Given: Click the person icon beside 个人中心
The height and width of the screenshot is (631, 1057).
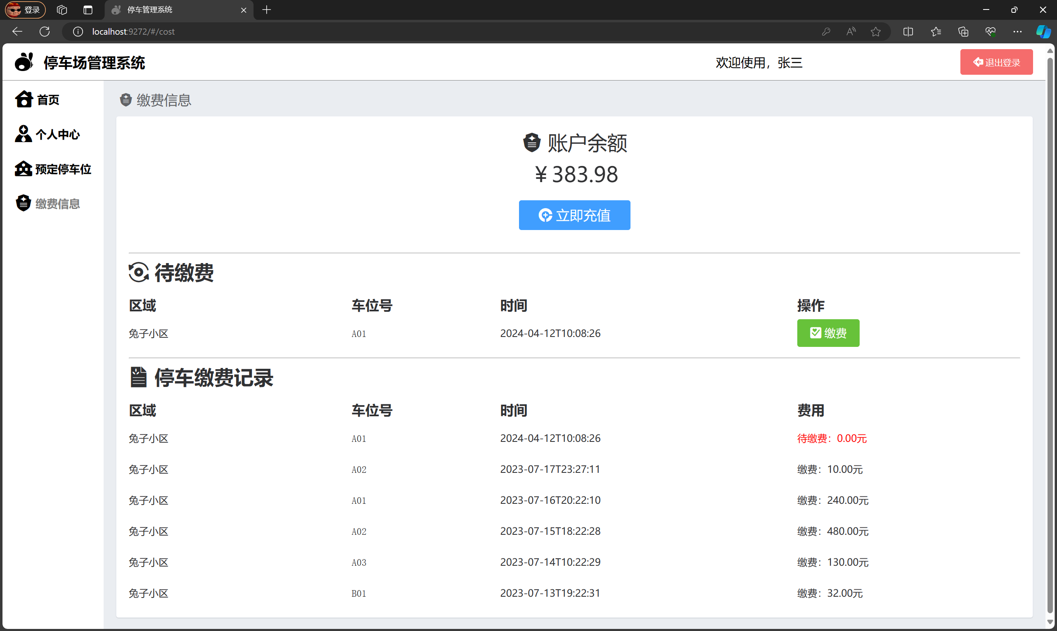Looking at the screenshot, I should tap(23, 133).
